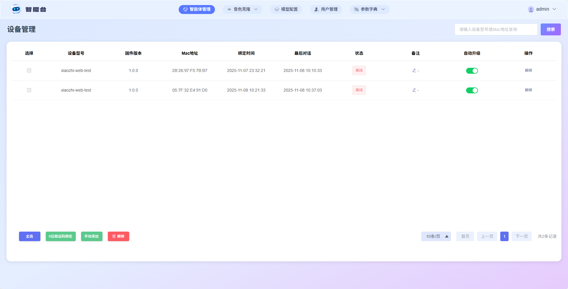Disable auto-upgrade for MAC 2B:26:97:F5:7B:B7

[x=472, y=71]
